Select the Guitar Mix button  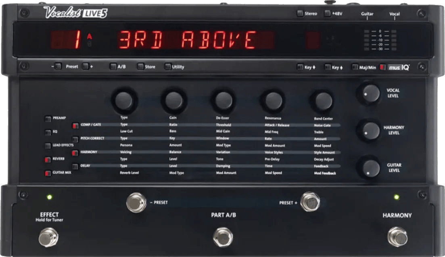pos(48,173)
